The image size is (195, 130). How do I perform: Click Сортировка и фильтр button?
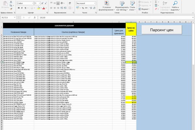165,6
